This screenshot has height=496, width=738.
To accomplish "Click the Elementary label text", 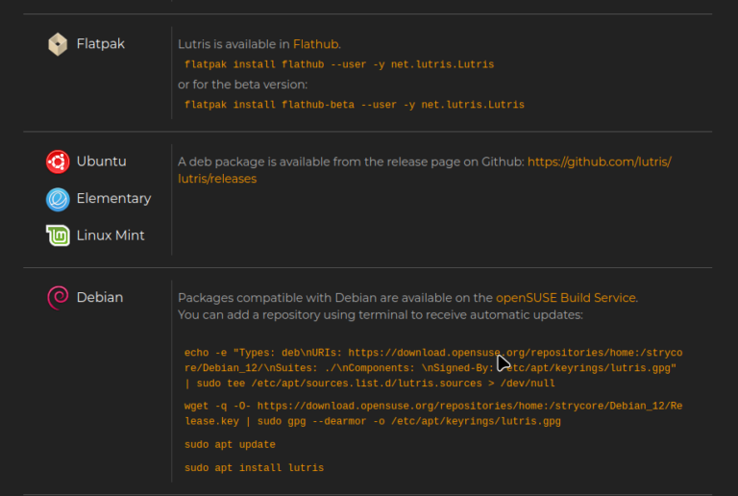I will [x=113, y=199].
